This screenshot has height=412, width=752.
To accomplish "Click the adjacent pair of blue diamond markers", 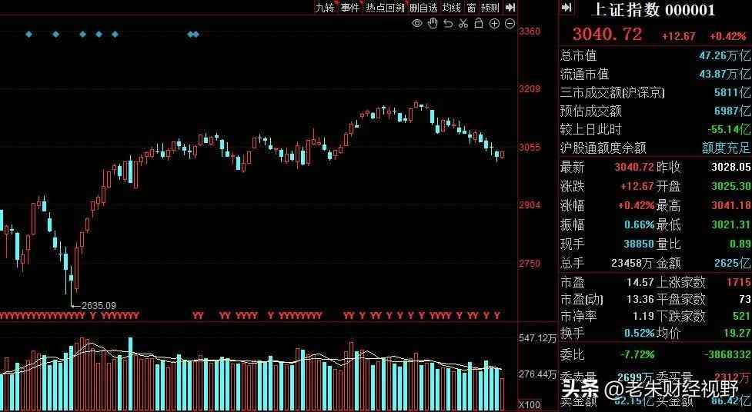I will pos(193,34).
